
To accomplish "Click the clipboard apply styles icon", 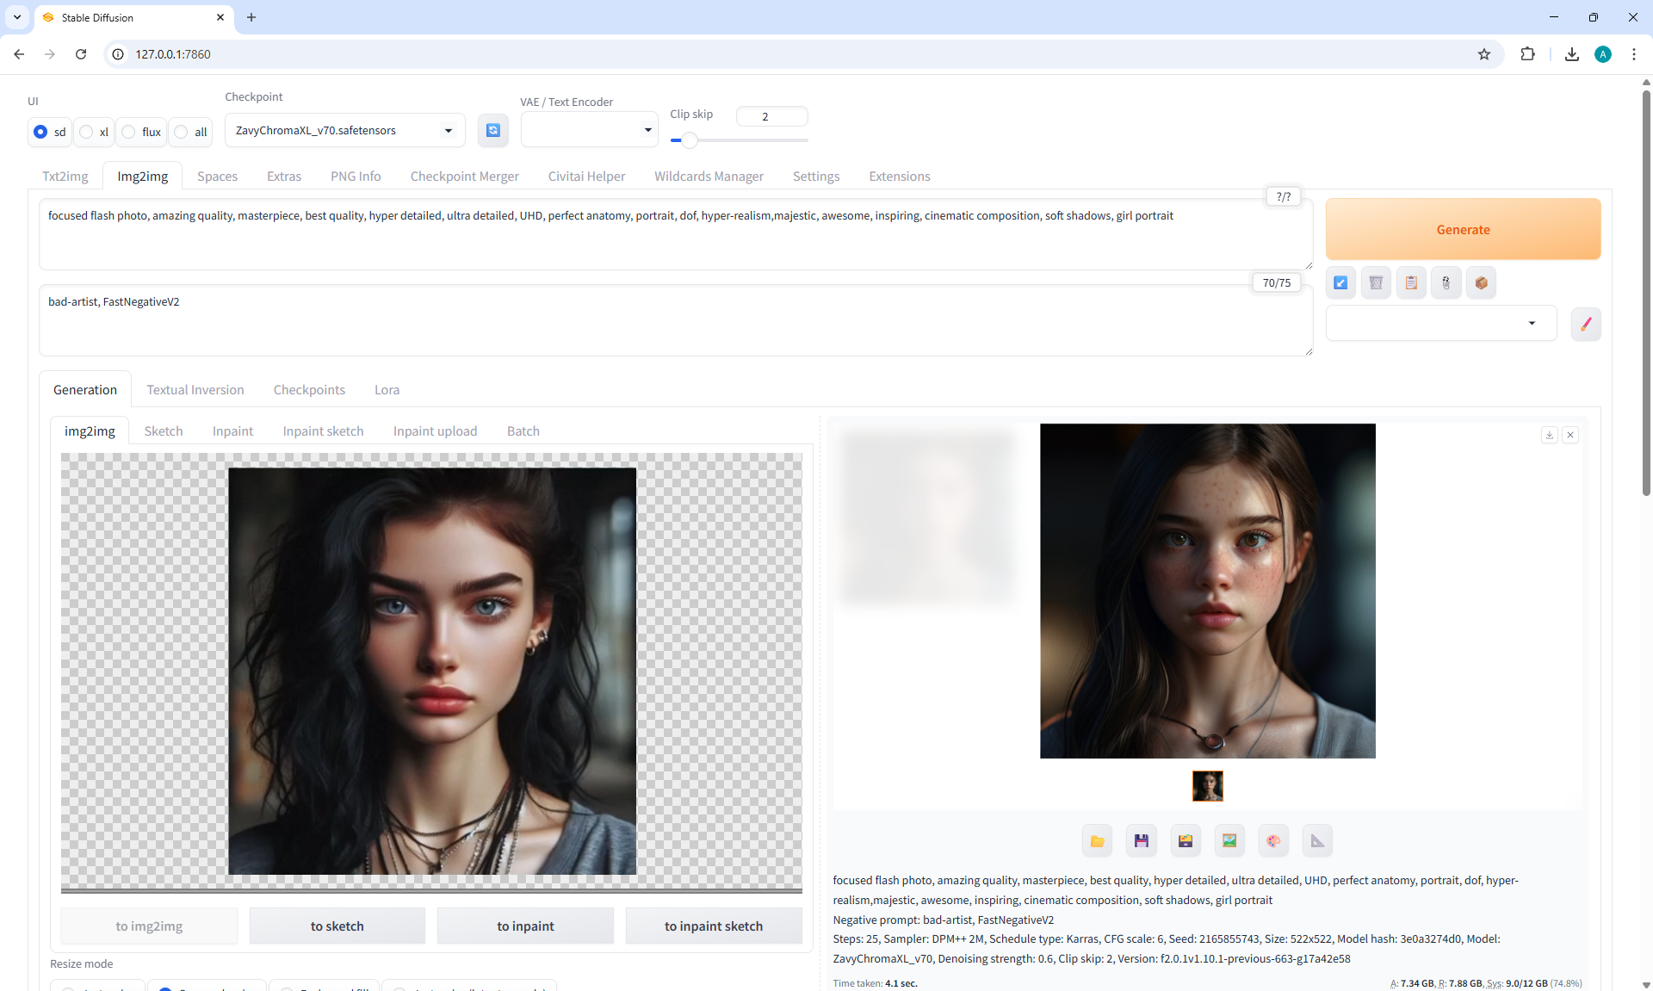I will [1411, 282].
